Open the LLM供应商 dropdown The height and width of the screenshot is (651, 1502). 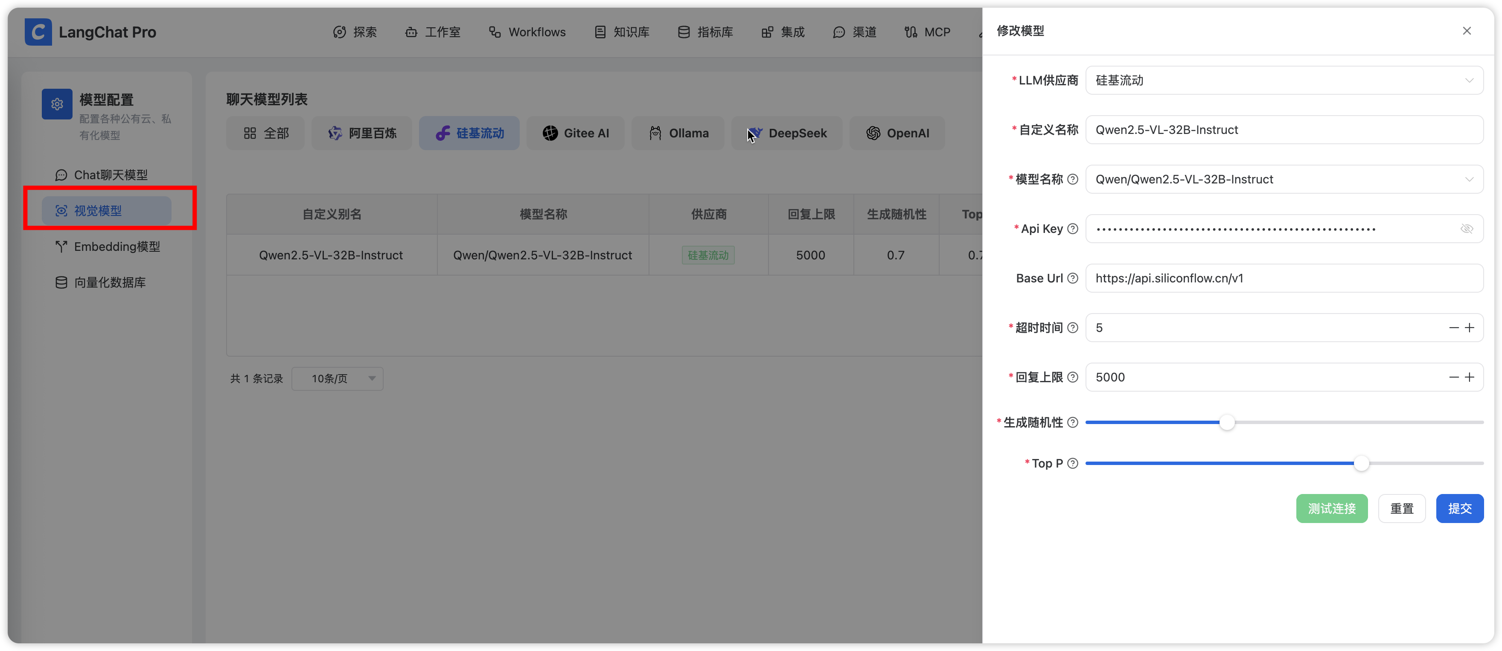coord(1284,81)
